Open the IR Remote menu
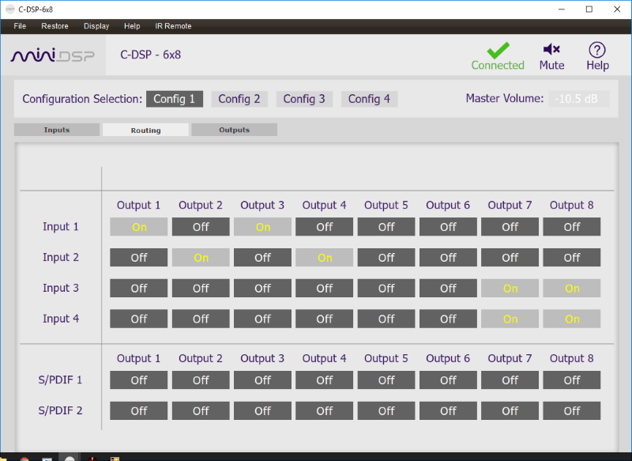Viewport: 632px width, 461px height. click(173, 26)
